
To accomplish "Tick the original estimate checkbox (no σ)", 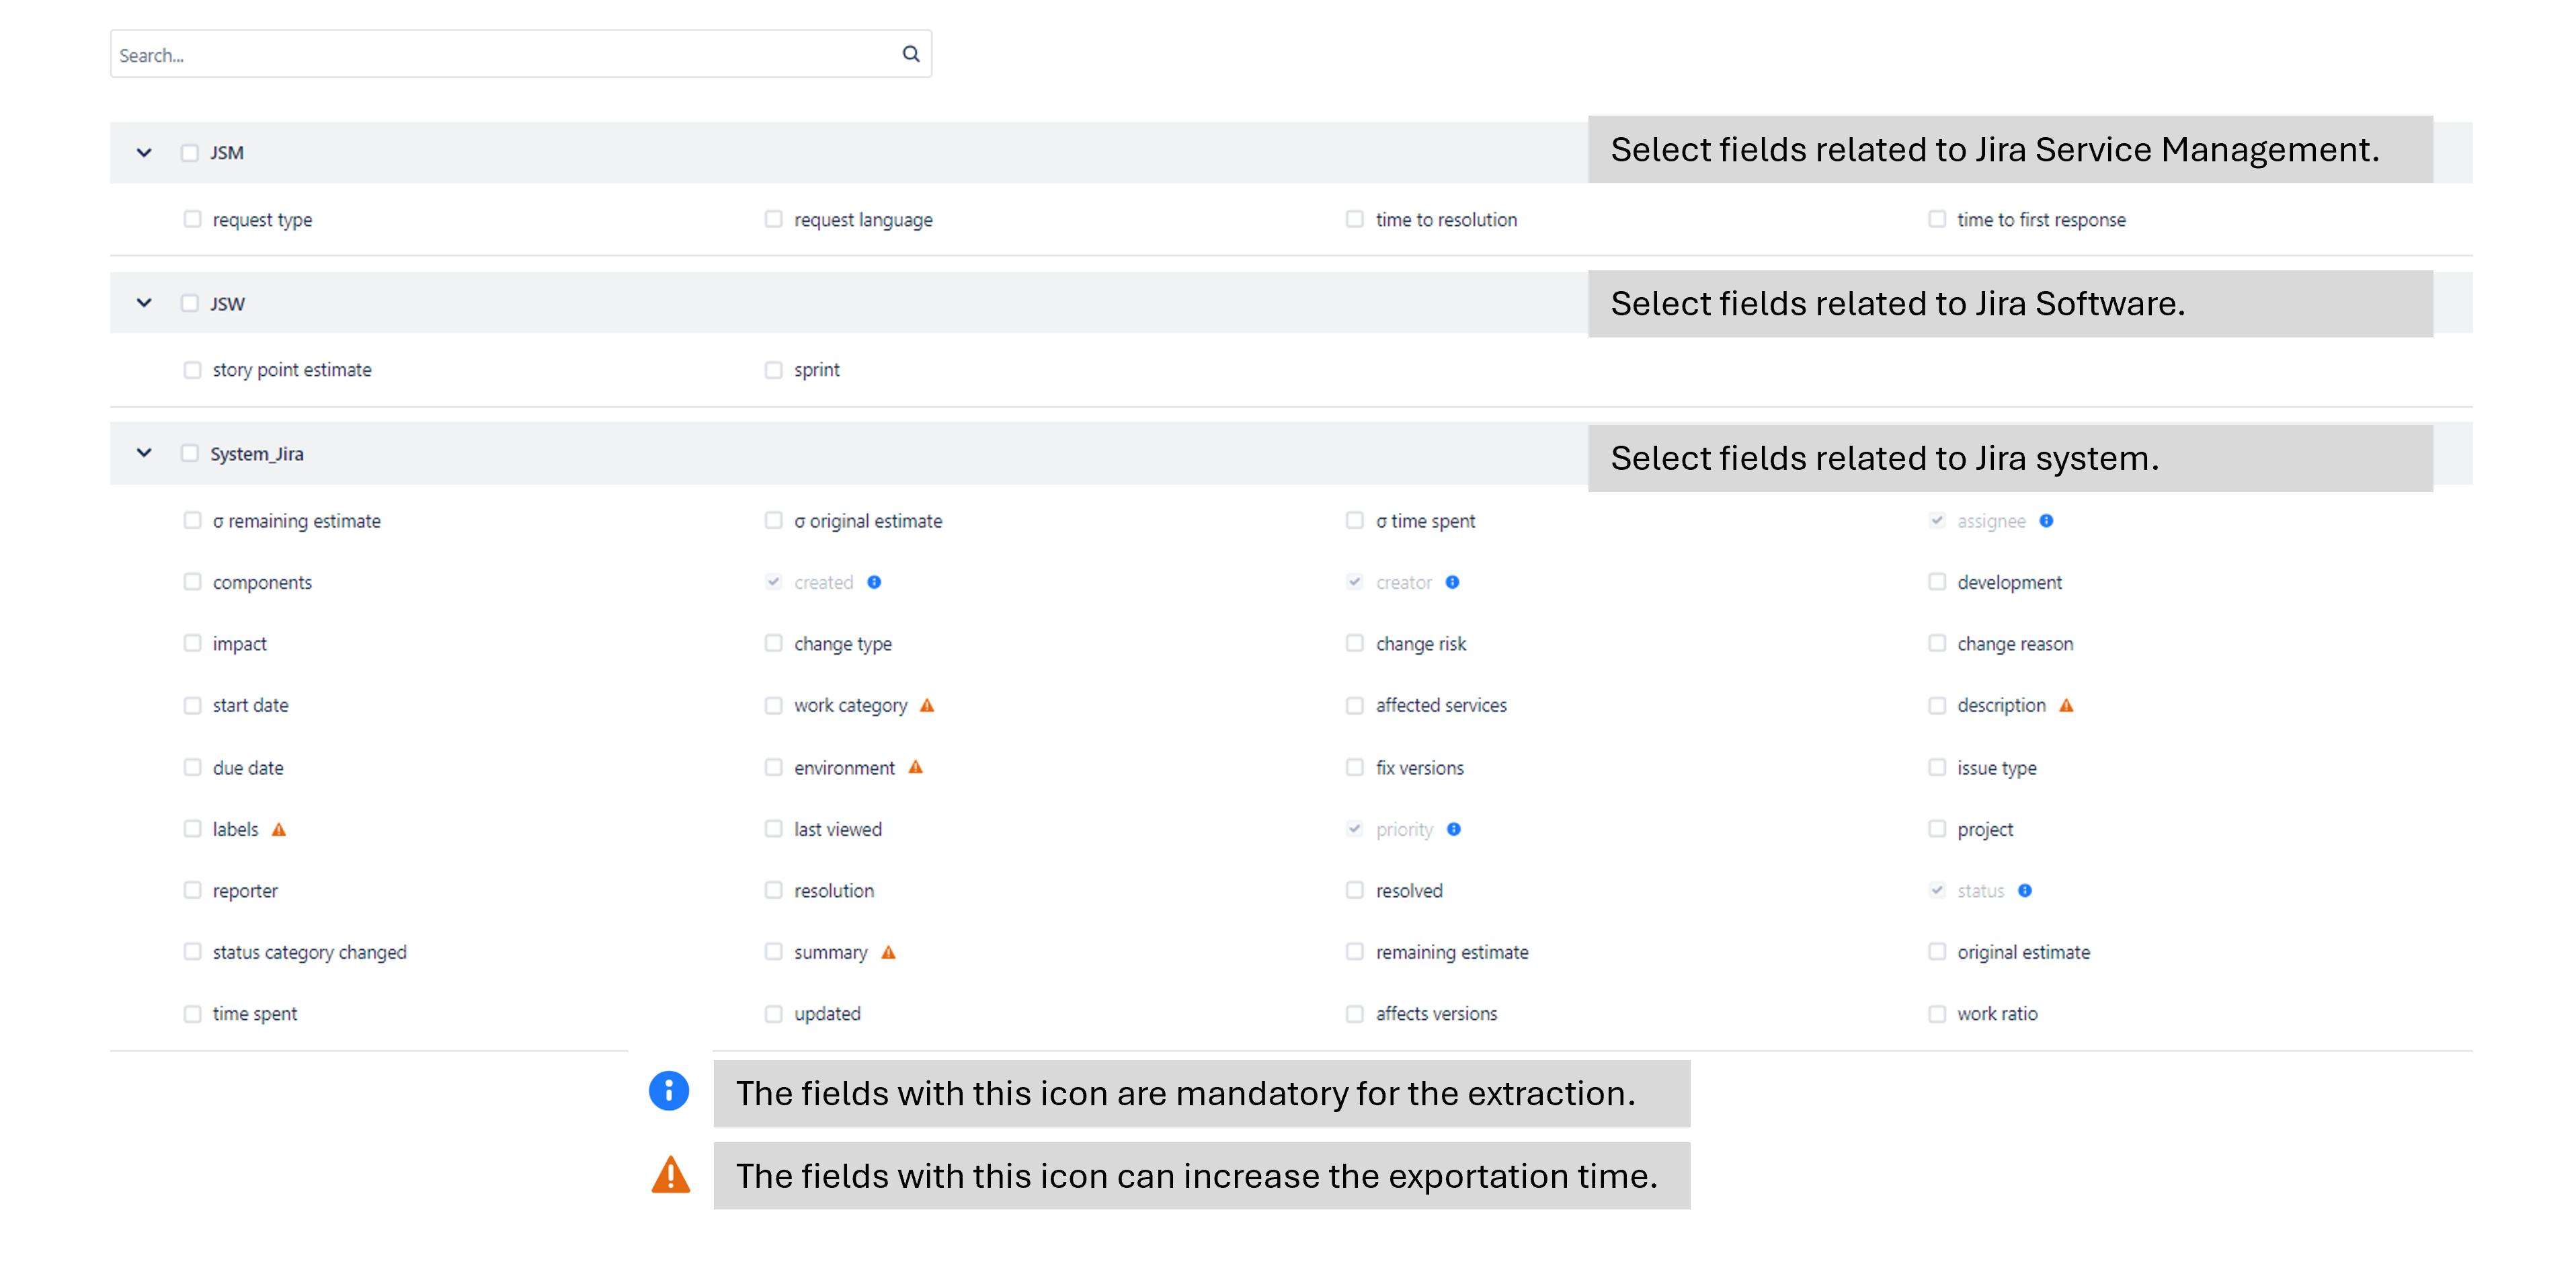I will click(x=1936, y=952).
